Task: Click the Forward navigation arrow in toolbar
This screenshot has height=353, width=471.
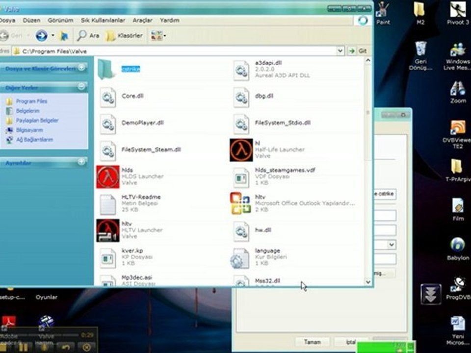Action: (x=41, y=36)
